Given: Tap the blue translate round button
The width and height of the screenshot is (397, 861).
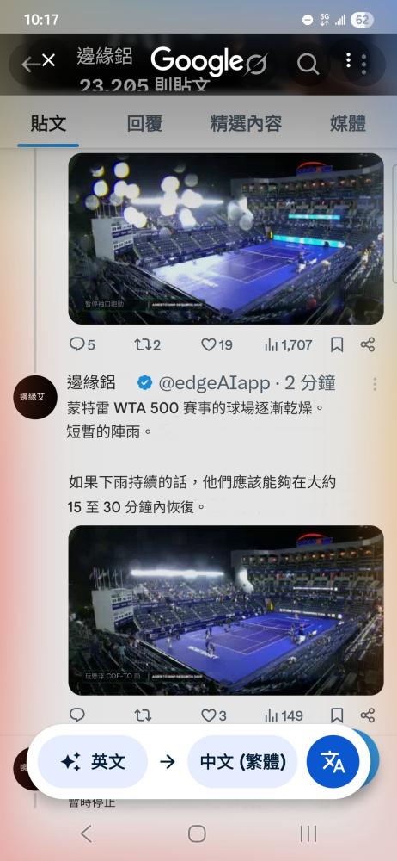Looking at the screenshot, I should (333, 762).
